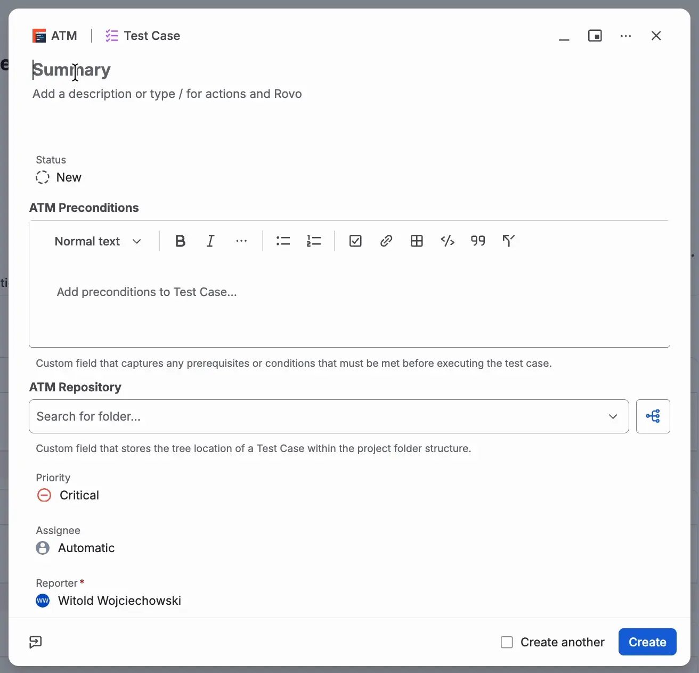Open the Normal text style dropdown
The image size is (699, 673).
click(x=98, y=241)
